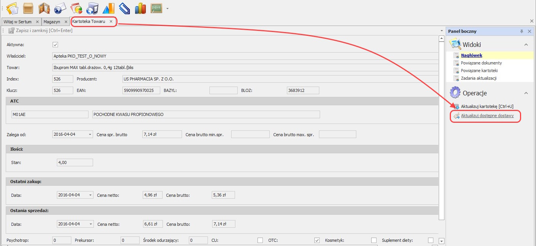Screen dimensions: 536x246
Task: Click Aktualizuj dostępne dostawy link
Action: coord(487,116)
